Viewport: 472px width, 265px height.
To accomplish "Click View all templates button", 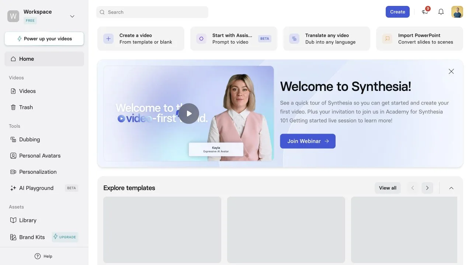I will [x=388, y=188].
